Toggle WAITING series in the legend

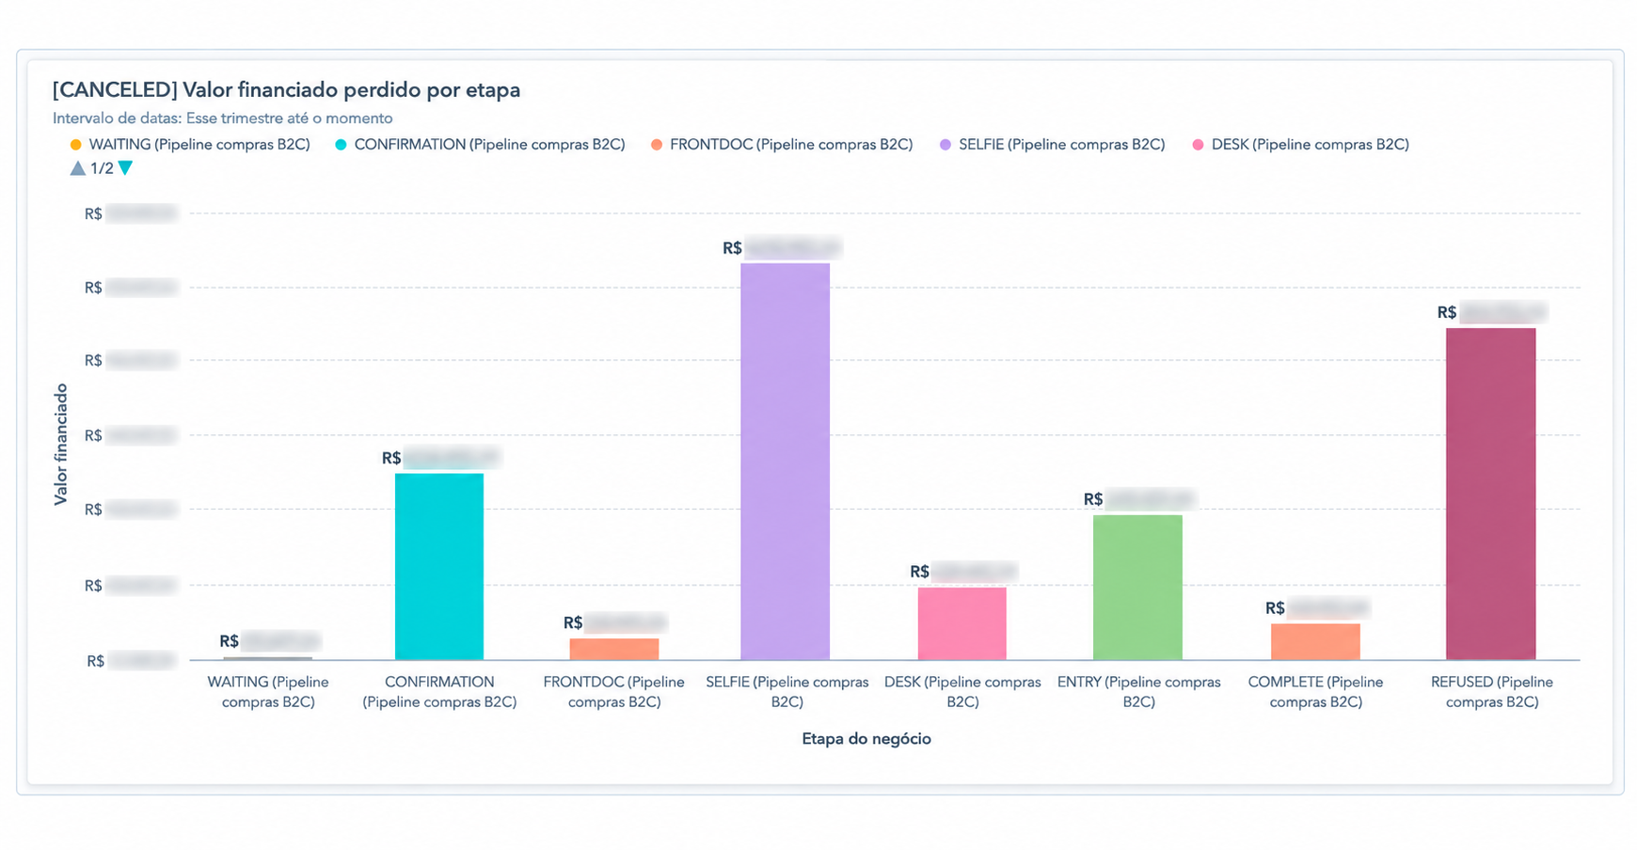(190, 145)
